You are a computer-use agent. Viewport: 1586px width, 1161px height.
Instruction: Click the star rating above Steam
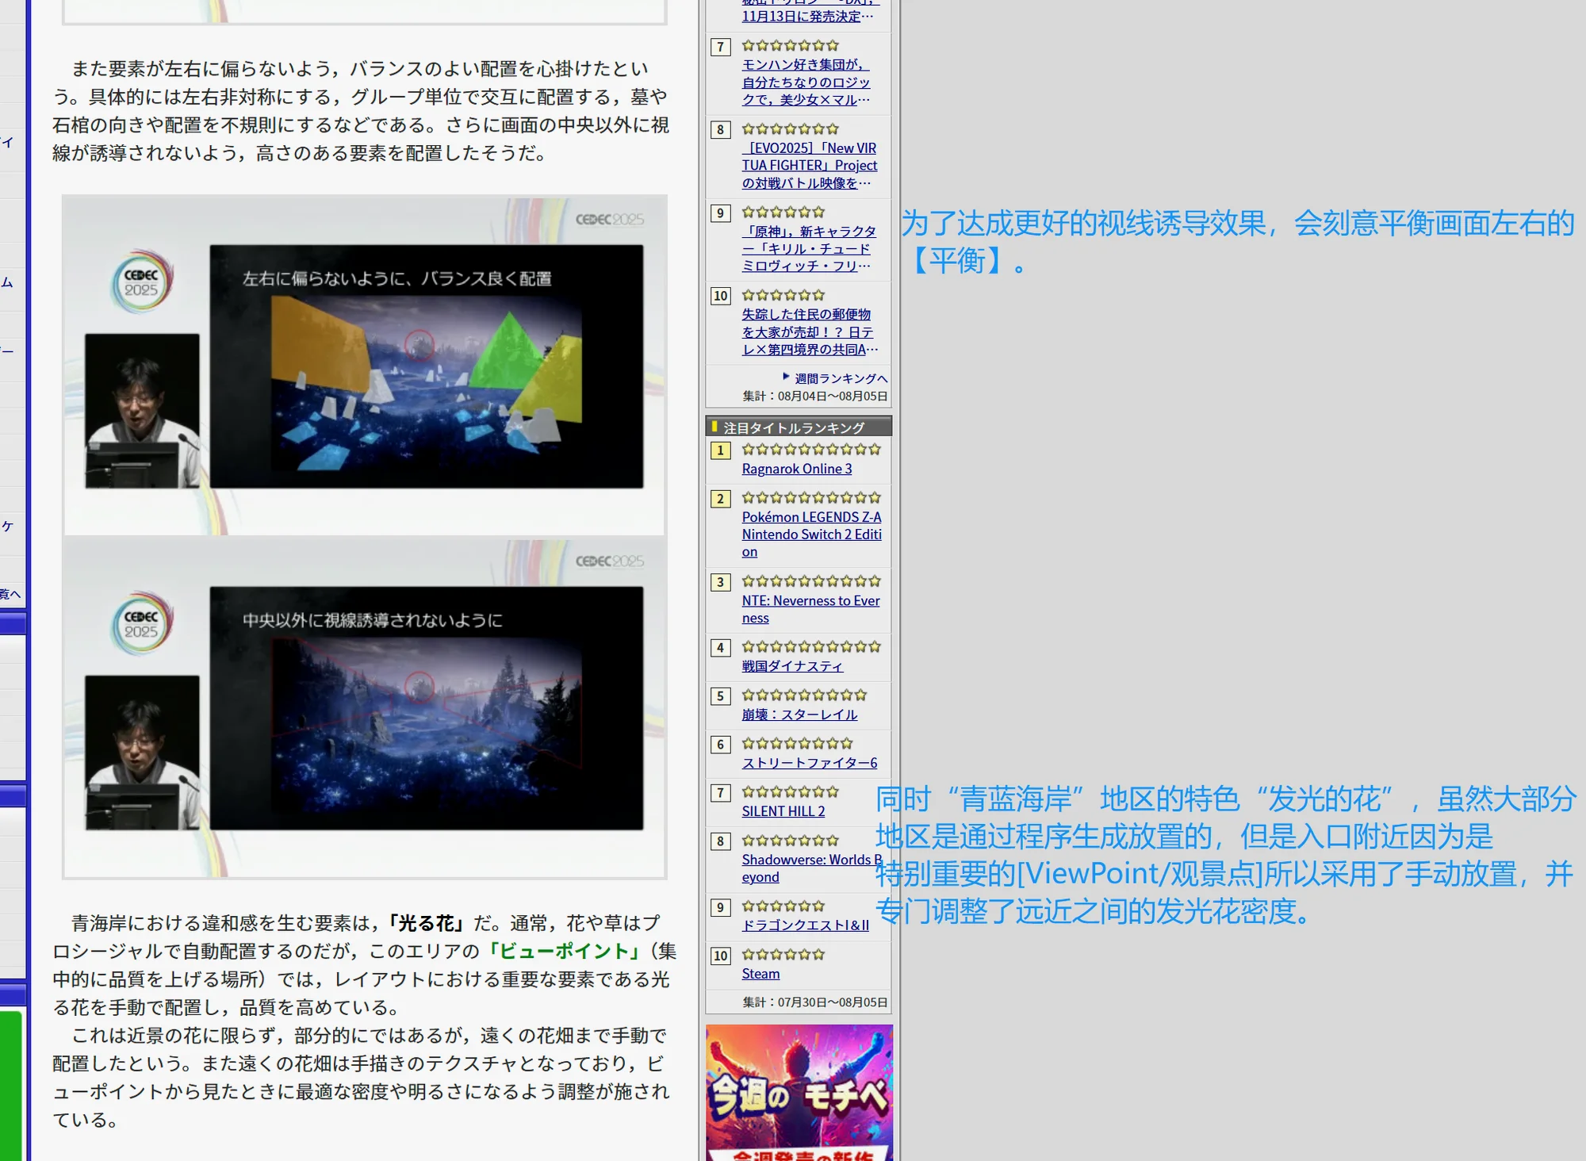coord(783,954)
